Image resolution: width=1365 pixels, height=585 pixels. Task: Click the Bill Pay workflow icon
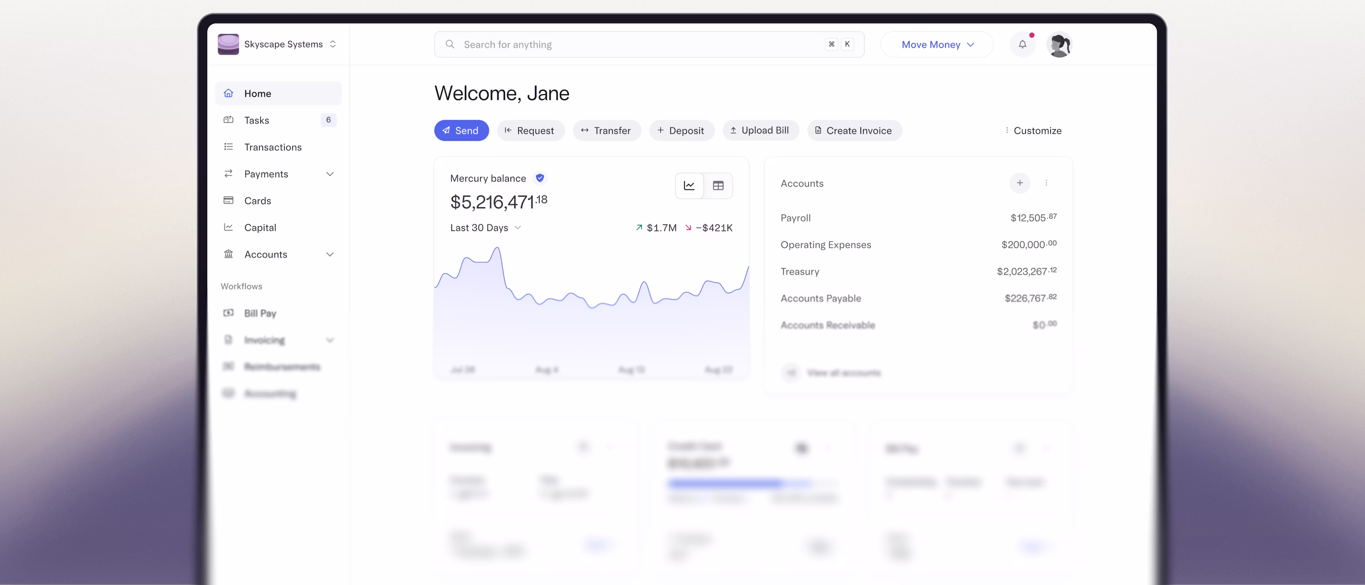[x=228, y=312]
